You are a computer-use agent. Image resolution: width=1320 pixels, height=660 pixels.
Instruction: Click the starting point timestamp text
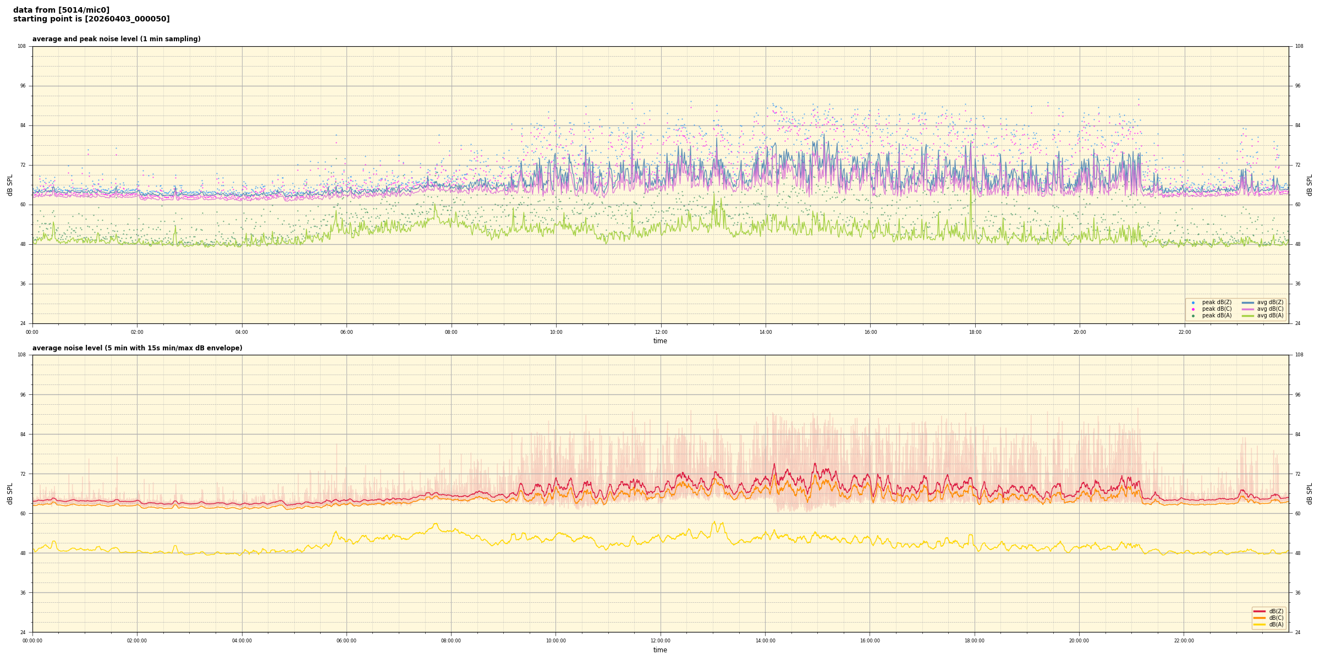[x=91, y=19]
